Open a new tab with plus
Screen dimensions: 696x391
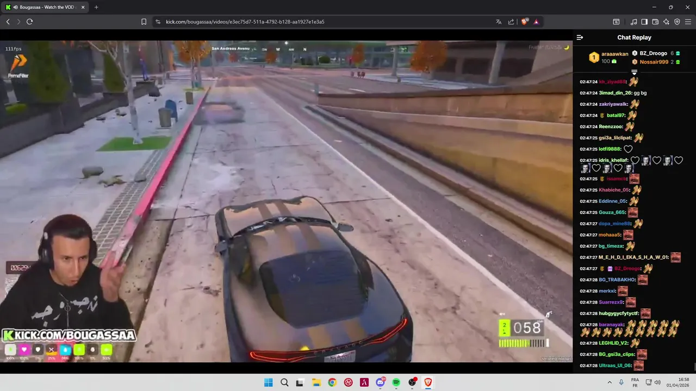[96, 7]
